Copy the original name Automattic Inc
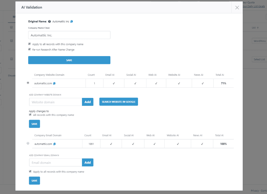The height and width of the screenshot is (194, 267). point(72,22)
